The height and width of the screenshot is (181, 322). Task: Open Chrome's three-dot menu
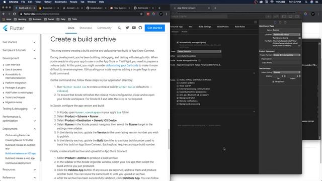click(x=167, y=14)
